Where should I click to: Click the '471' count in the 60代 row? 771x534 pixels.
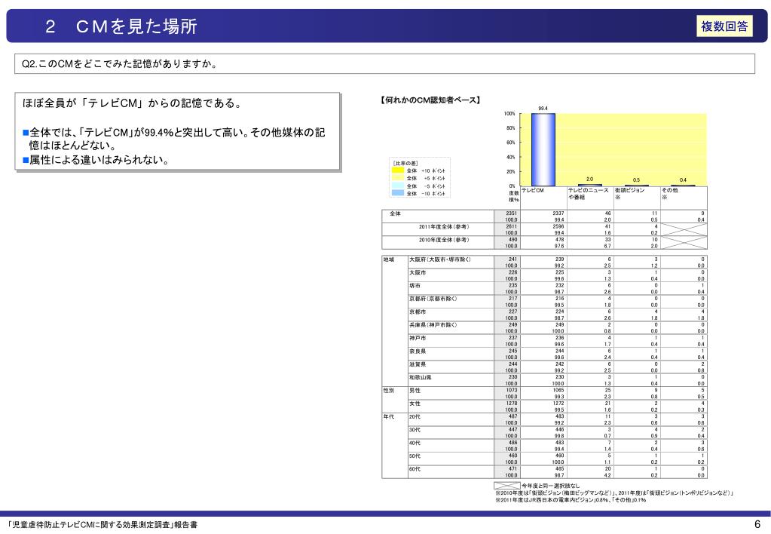coord(512,469)
